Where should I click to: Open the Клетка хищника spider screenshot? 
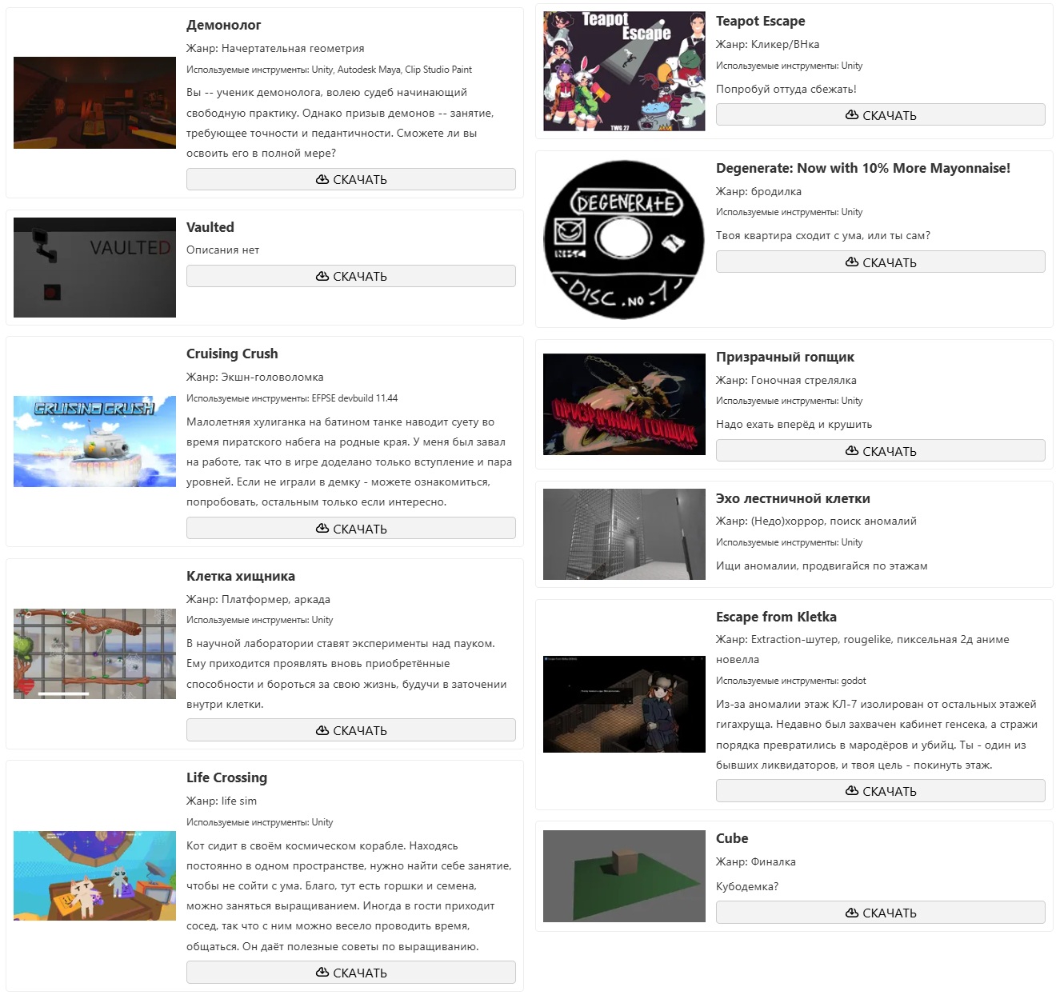click(x=94, y=653)
